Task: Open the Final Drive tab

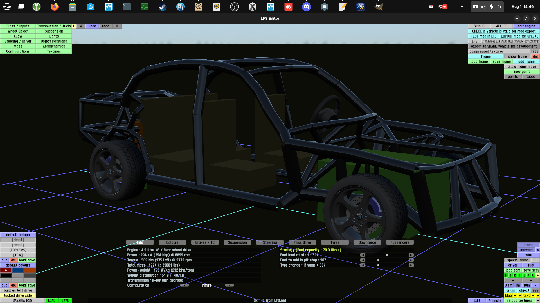Action: pyautogui.click(x=302, y=242)
